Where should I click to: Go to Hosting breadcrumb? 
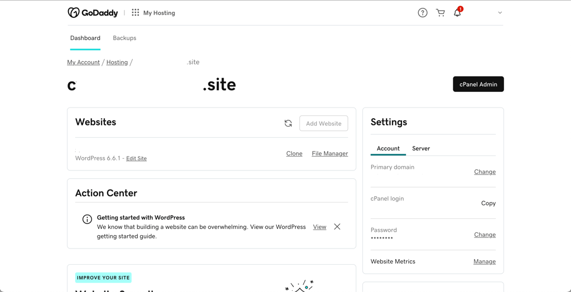click(x=117, y=62)
